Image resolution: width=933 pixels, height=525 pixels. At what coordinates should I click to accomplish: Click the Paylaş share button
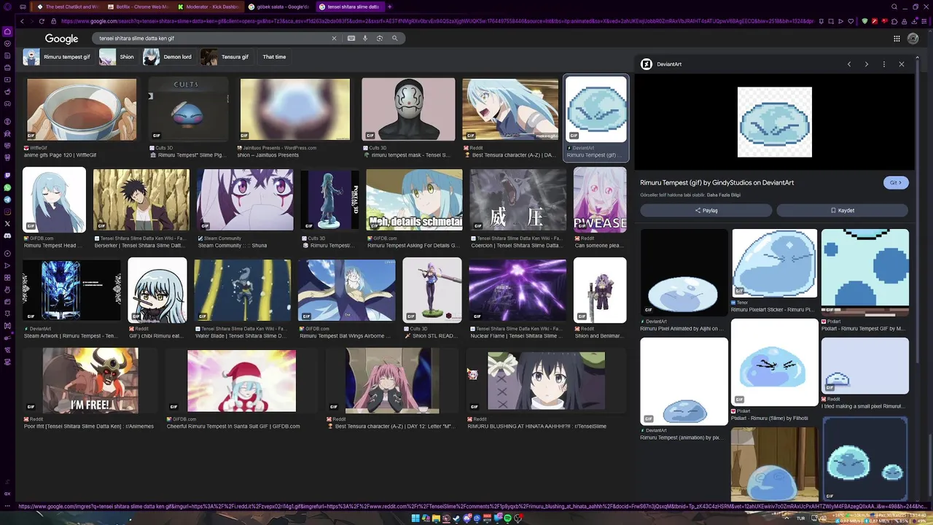click(706, 211)
